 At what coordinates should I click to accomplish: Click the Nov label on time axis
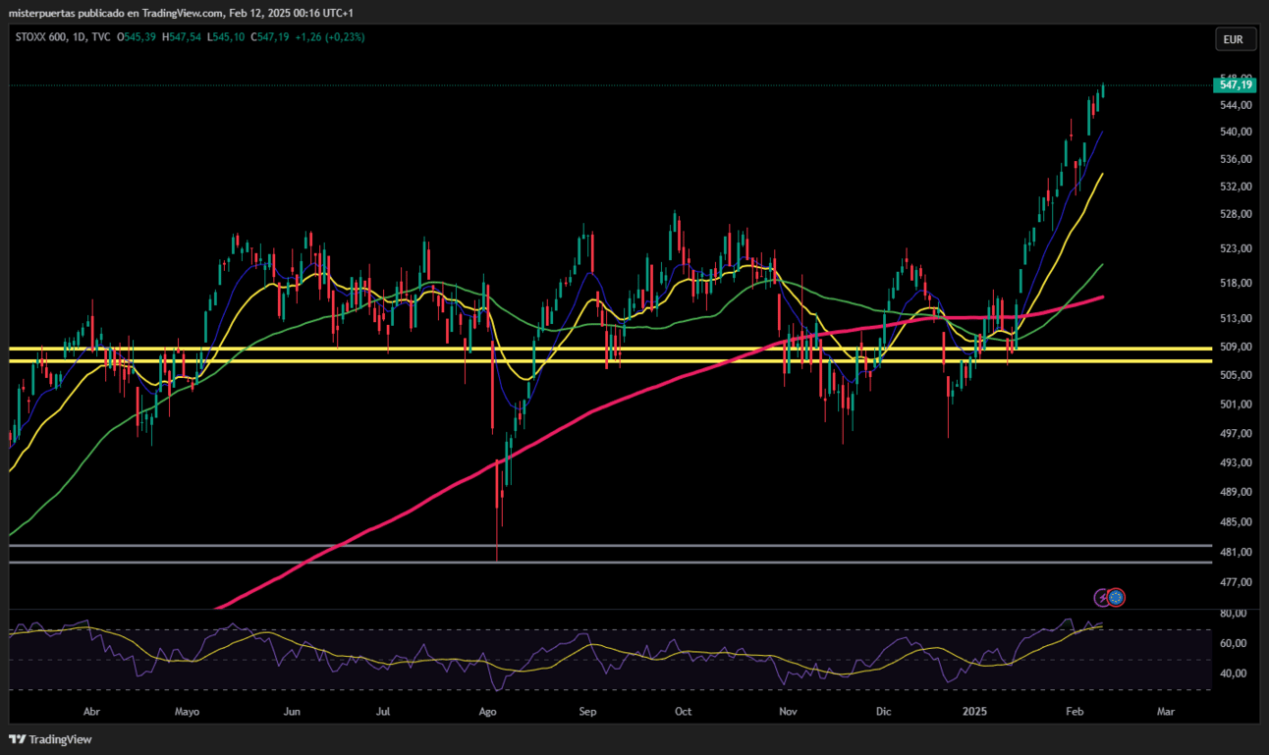coord(787,711)
